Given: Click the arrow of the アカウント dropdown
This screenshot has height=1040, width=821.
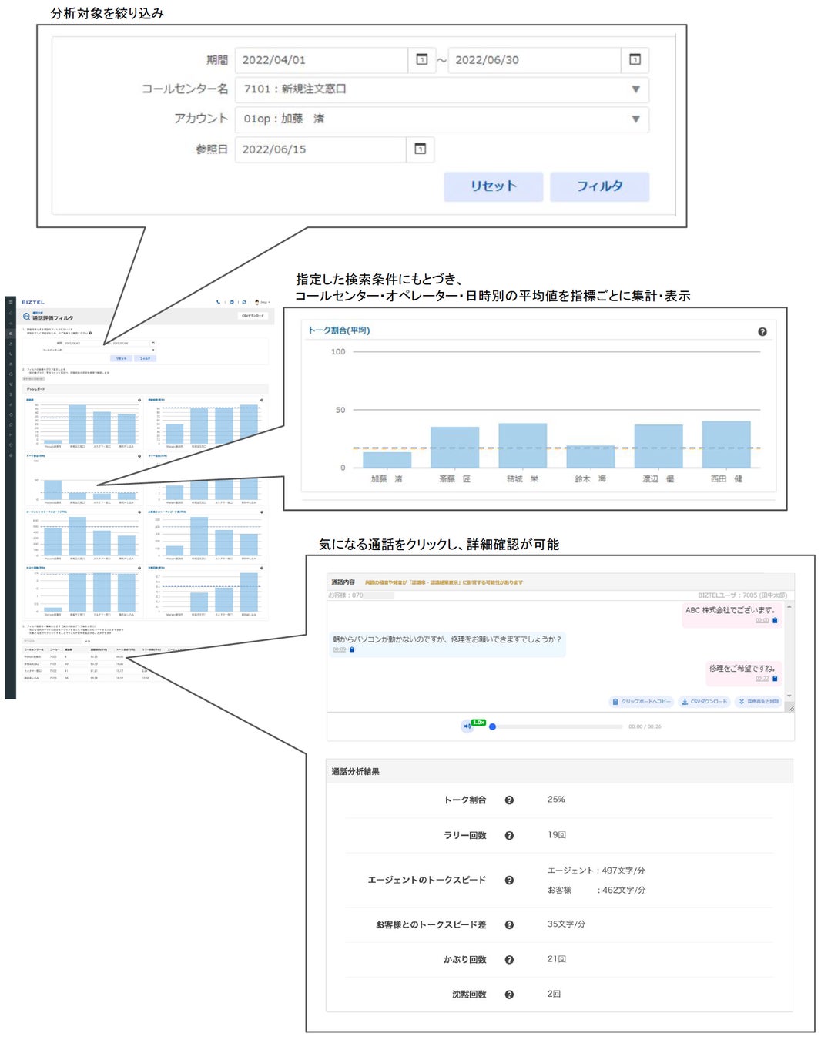Looking at the screenshot, I should point(635,119).
